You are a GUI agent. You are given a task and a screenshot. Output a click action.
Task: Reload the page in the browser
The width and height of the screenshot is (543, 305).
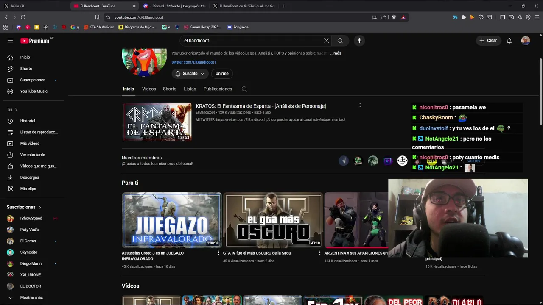coord(23,17)
